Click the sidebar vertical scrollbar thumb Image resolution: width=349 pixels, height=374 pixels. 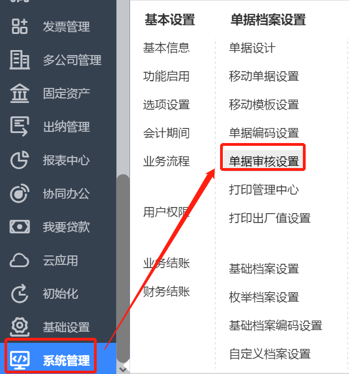[x=123, y=268]
